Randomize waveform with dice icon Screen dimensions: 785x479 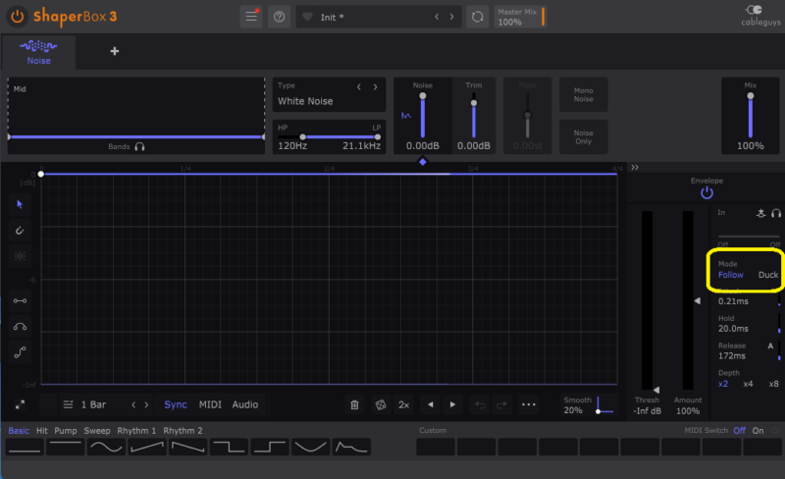(380, 404)
